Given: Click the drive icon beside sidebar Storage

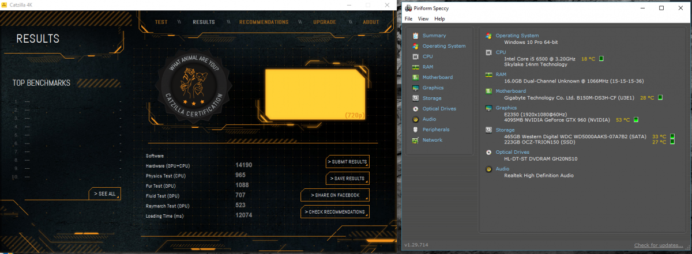Looking at the screenshot, I should point(416,98).
